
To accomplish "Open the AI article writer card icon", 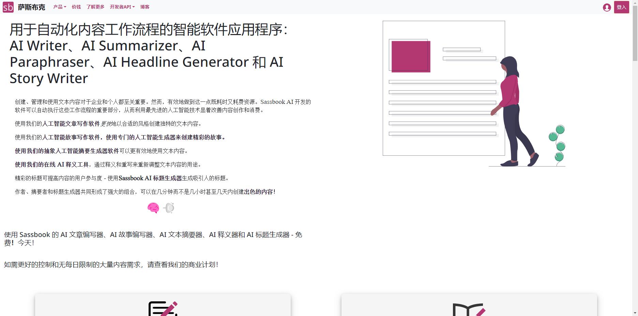I will click(x=163, y=309).
